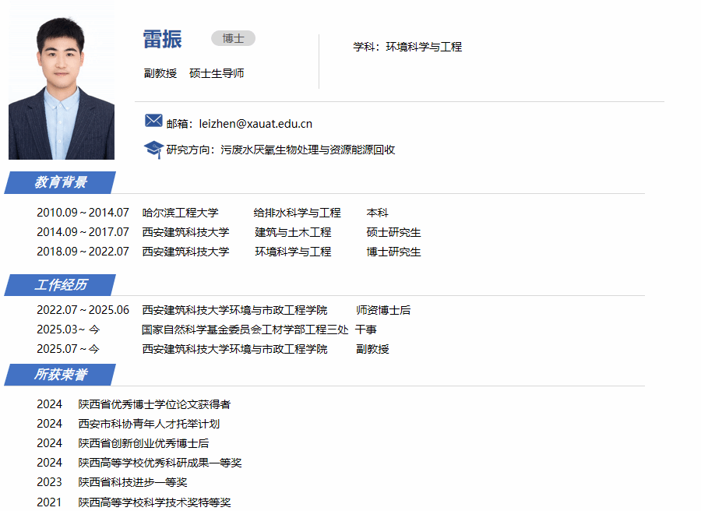The image size is (701, 511).
Task: Open the 工作经历 section header
Action: tap(61, 285)
